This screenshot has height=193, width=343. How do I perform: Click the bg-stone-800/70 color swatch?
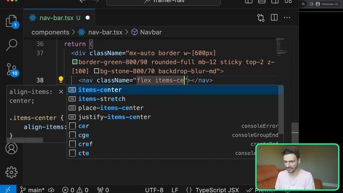[96, 71]
